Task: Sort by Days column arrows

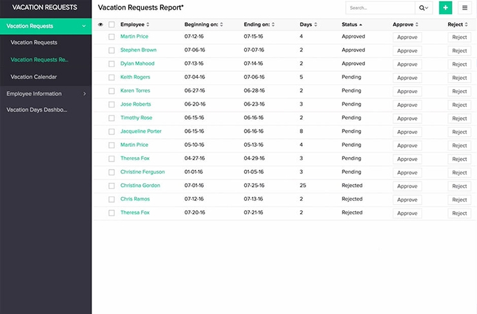Action: point(315,24)
